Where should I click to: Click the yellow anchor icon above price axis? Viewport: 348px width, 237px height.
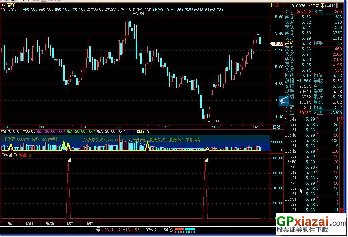pyautogui.click(x=272, y=5)
